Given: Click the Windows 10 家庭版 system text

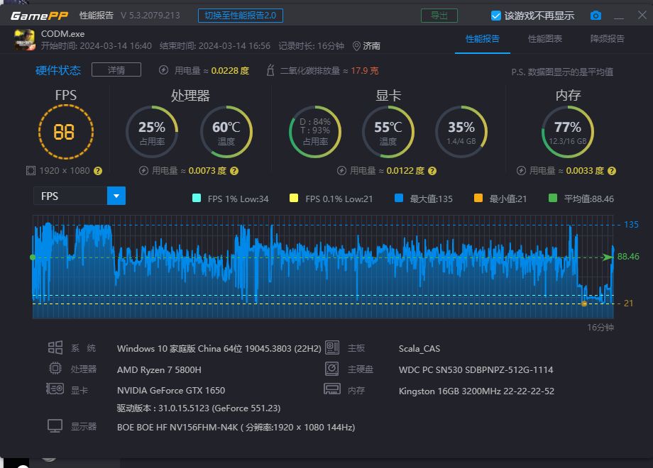Looking at the screenshot, I should pyautogui.click(x=219, y=349).
